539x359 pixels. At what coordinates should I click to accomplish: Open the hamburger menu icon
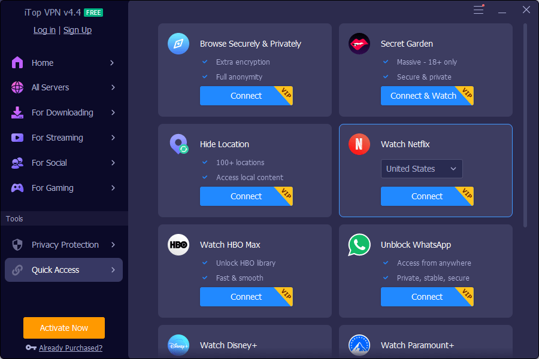(x=479, y=10)
